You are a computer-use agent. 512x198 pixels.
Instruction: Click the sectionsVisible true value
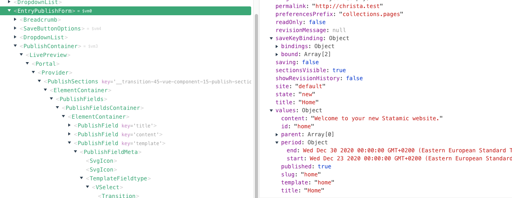(x=339, y=70)
